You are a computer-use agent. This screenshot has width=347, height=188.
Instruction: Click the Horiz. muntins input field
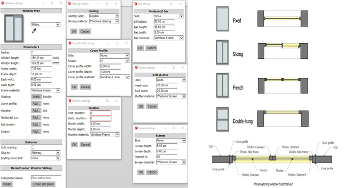(x=101, y=118)
